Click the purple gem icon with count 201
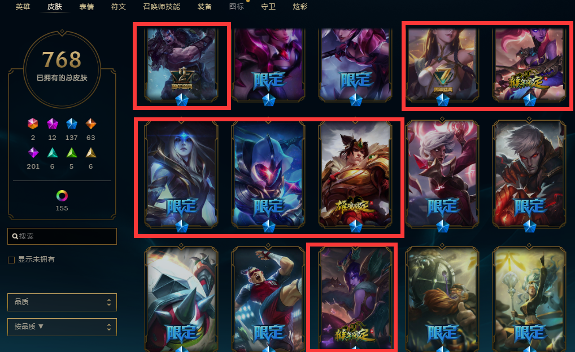The height and width of the screenshot is (352, 575). click(x=33, y=152)
